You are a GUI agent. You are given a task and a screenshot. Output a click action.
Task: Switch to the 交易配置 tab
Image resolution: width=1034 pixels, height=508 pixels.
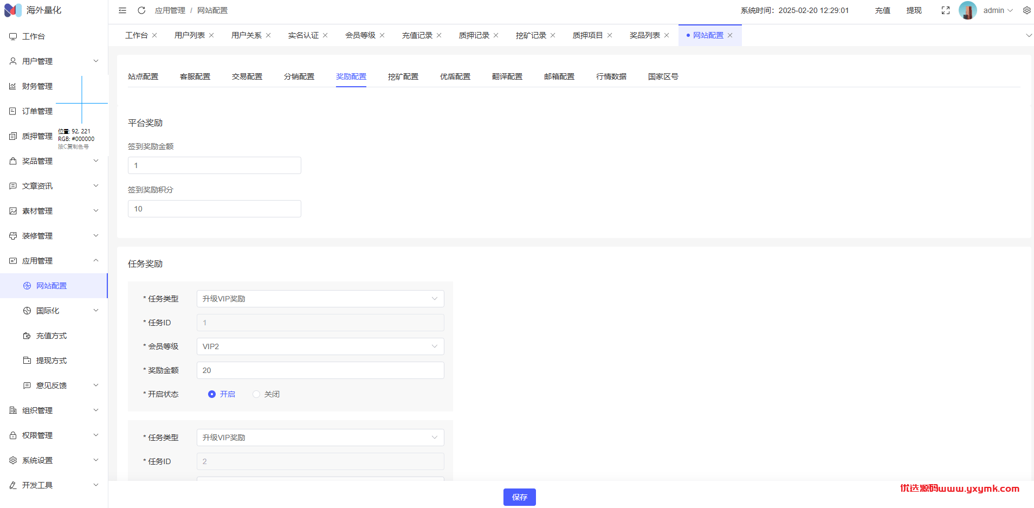(247, 76)
